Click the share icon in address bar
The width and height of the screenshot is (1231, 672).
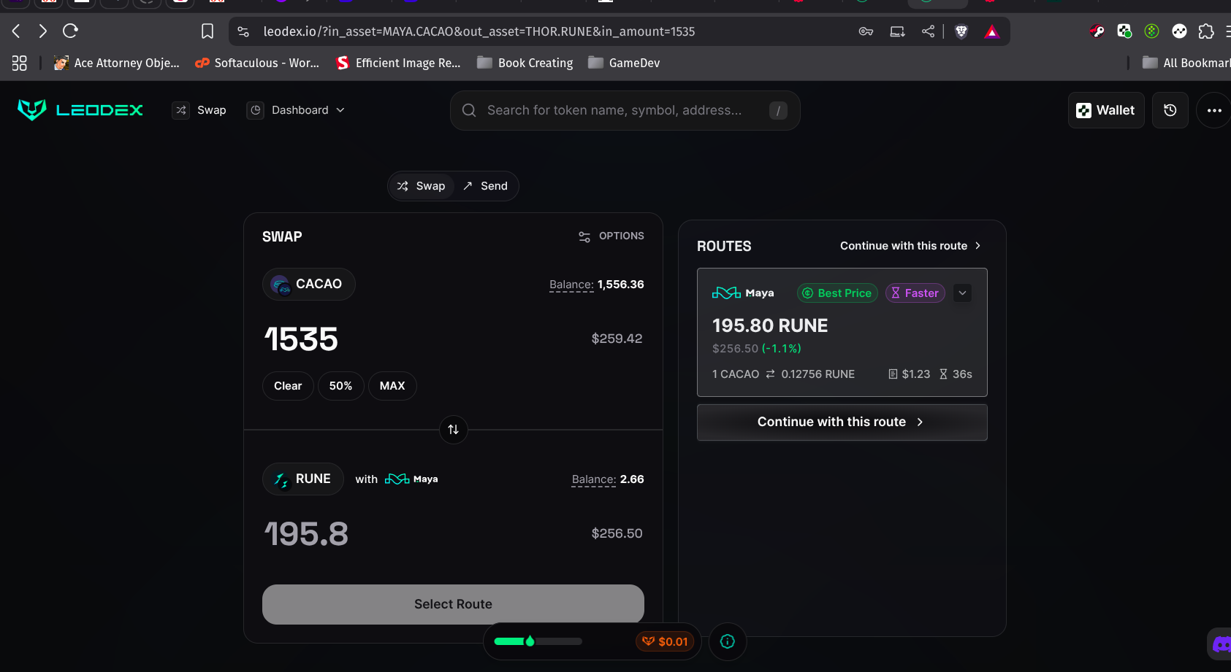coord(928,31)
